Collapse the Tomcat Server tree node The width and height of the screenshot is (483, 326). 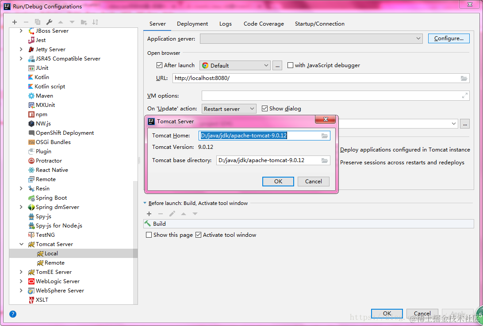pos(21,244)
